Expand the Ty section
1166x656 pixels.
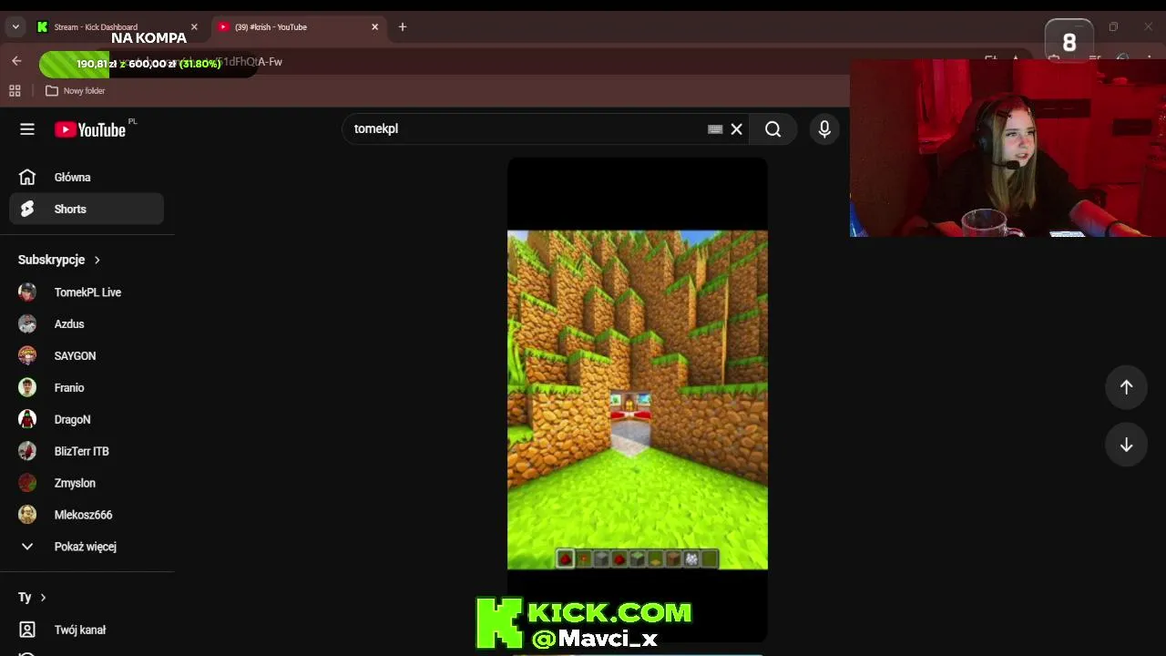tap(33, 598)
